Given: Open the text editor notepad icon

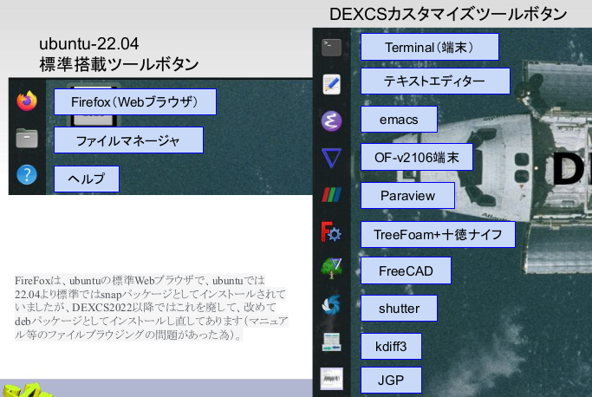Looking at the screenshot, I should click(x=331, y=83).
